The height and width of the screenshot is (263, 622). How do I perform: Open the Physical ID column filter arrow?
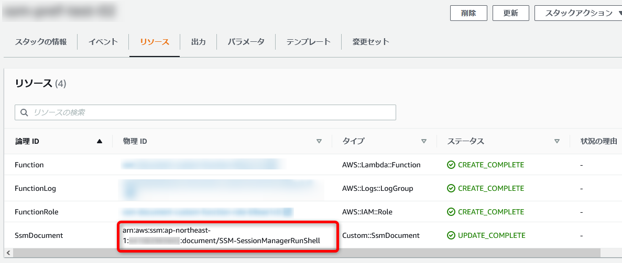(319, 141)
